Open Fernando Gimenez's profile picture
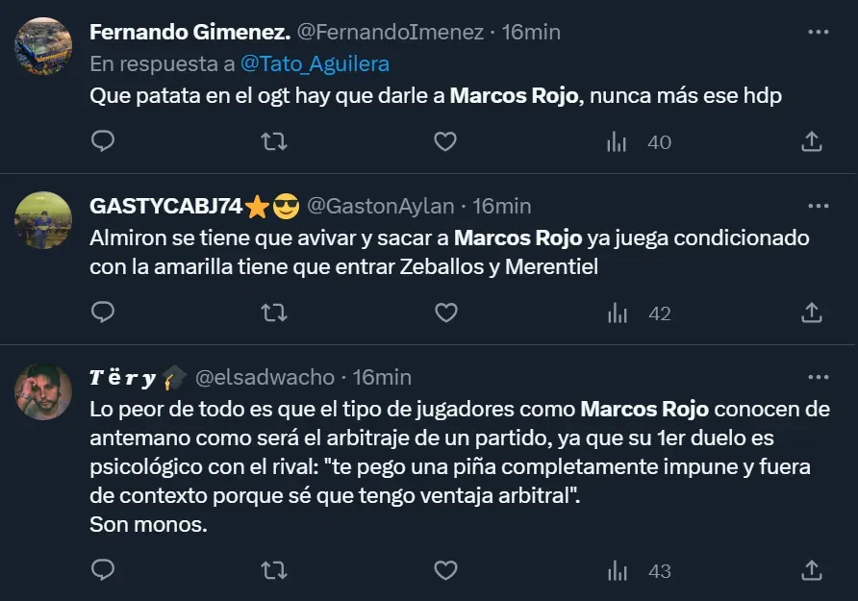858x601 pixels. [43, 45]
